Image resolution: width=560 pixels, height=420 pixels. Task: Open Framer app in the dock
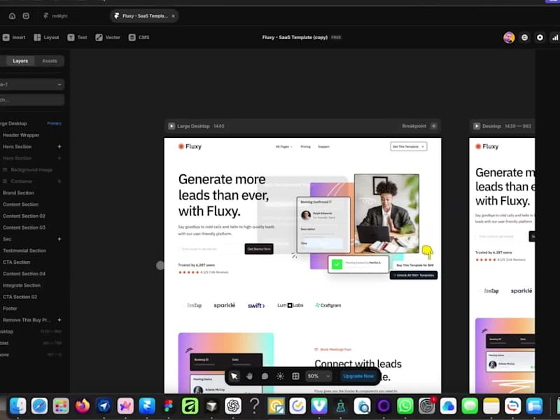point(147,406)
